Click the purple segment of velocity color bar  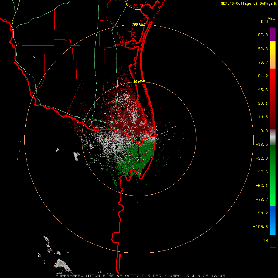tap(273, 34)
